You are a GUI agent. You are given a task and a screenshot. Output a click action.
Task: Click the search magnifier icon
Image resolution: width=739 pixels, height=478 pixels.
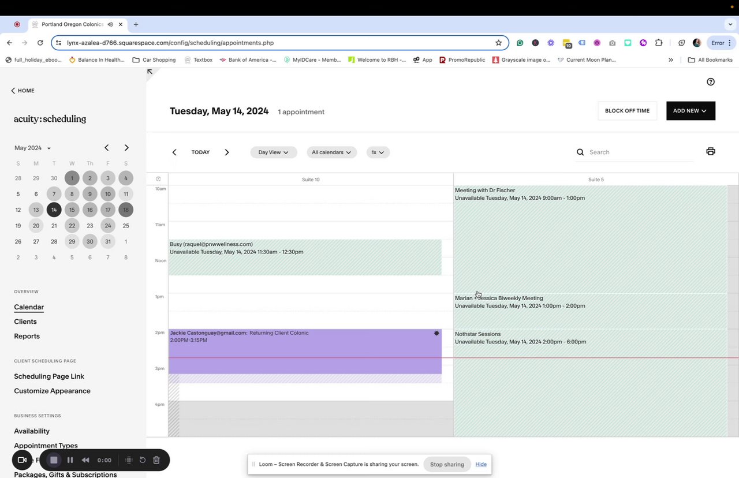click(580, 152)
